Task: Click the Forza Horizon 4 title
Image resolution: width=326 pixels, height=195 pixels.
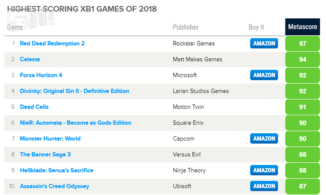Action: tap(41, 75)
